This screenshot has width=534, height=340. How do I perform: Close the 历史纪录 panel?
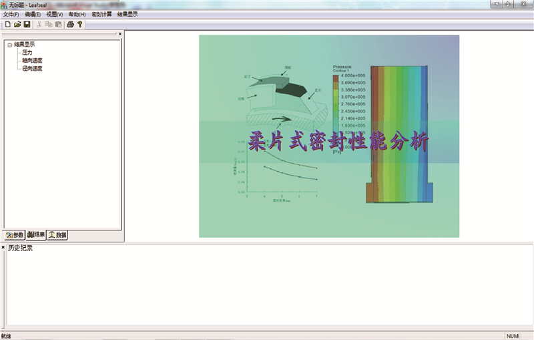pyautogui.click(x=3, y=248)
